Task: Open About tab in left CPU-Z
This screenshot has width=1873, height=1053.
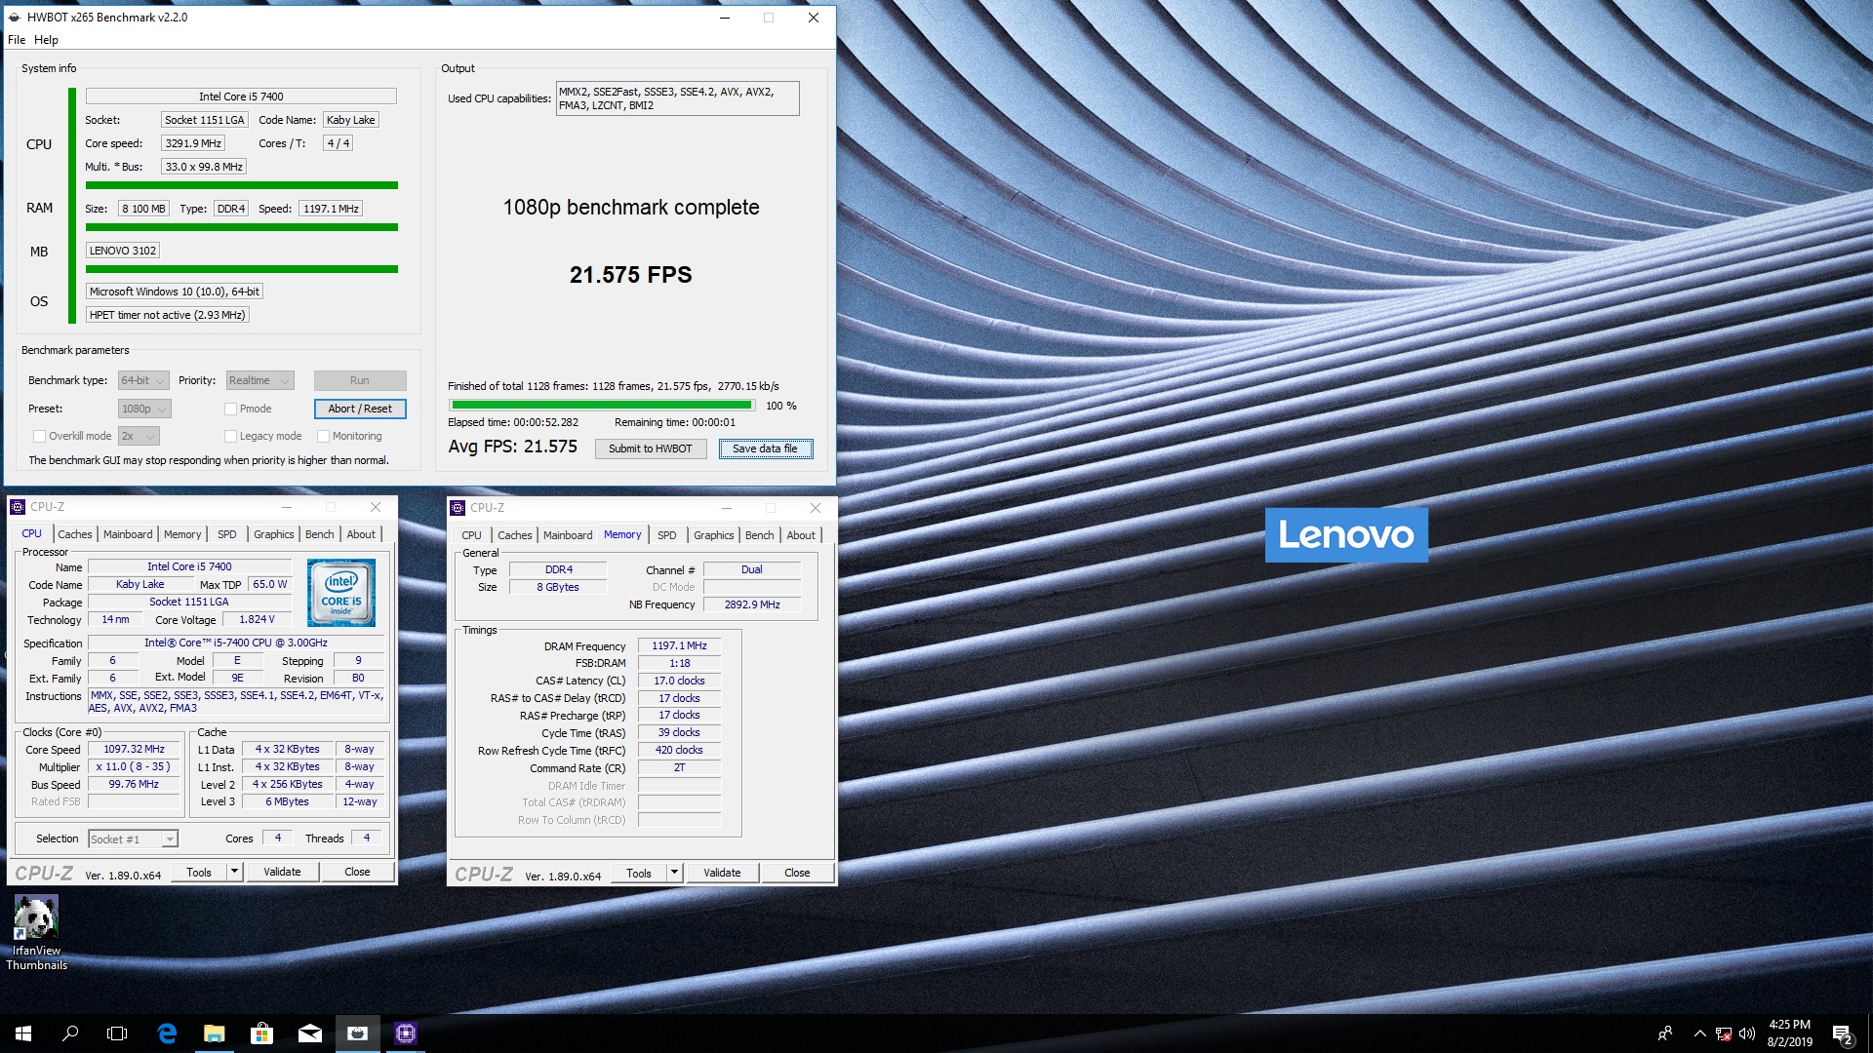Action: coord(361,534)
